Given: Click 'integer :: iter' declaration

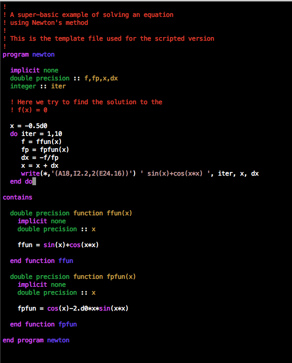Looking at the screenshot, I should coord(38,86).
